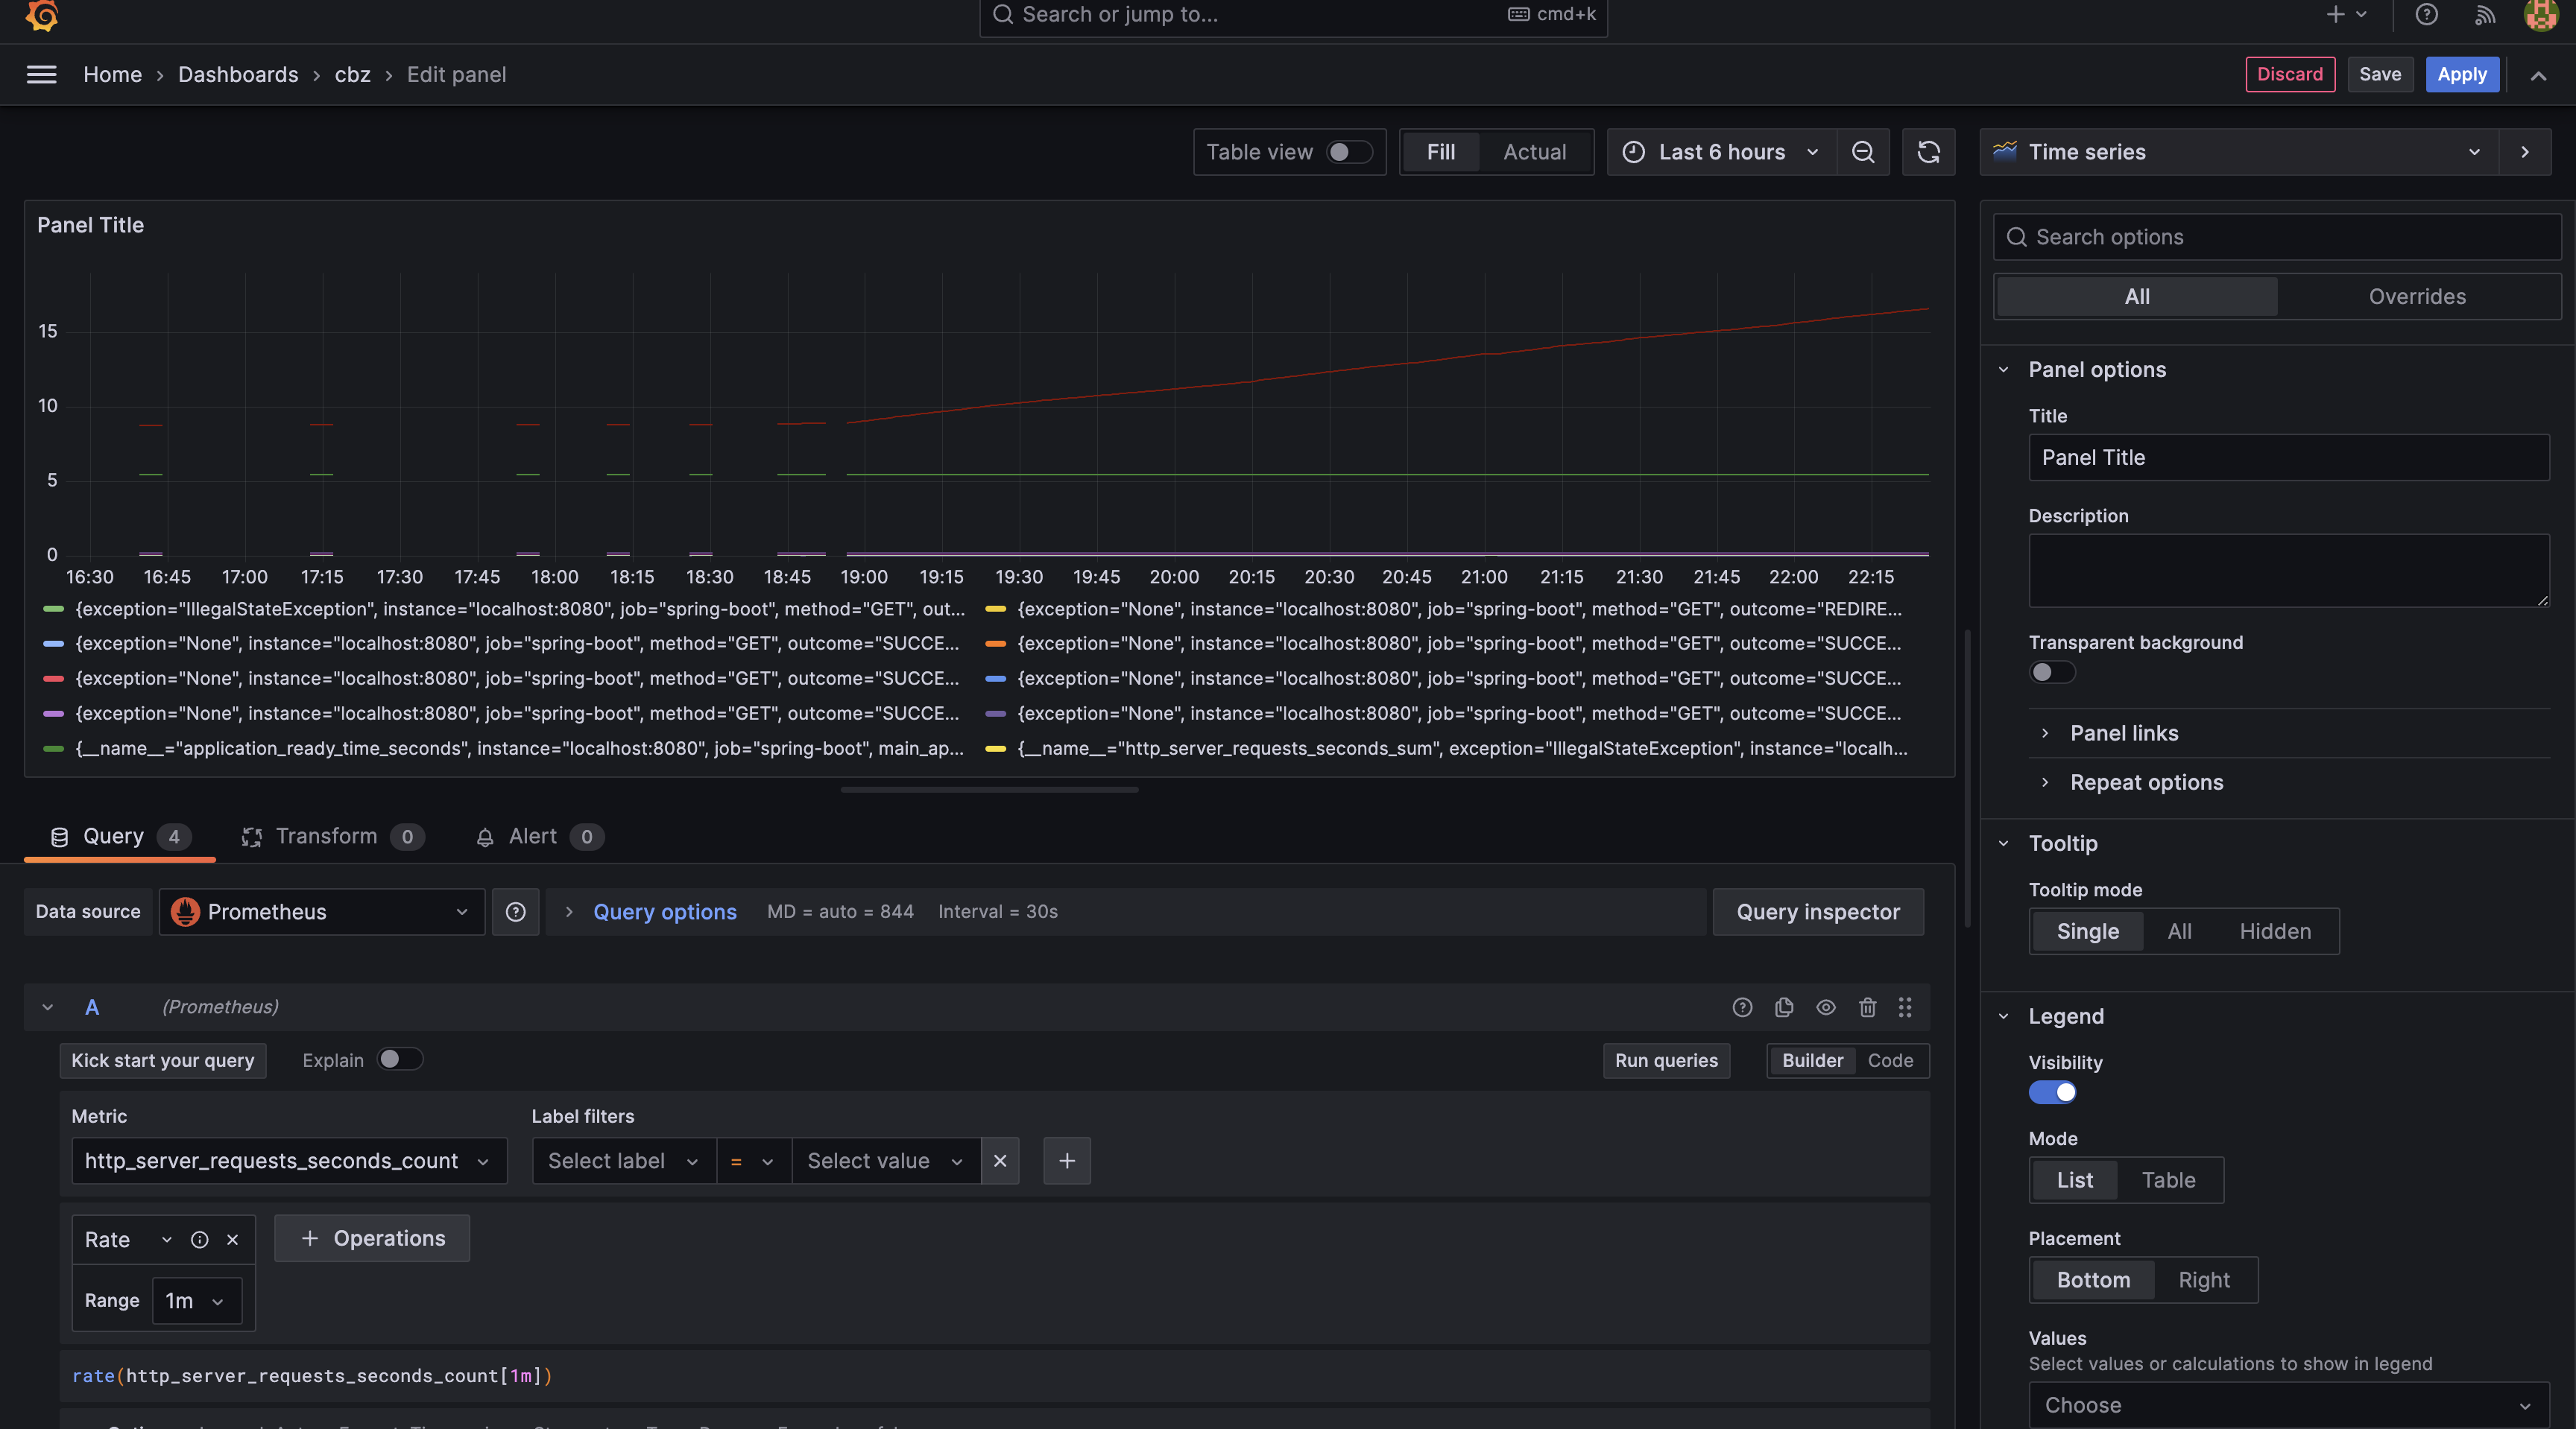The width and height of the screenshot is (2576, 1429).
Task: Open the Last 6 hours time picker
Action: coord(1722,152)
